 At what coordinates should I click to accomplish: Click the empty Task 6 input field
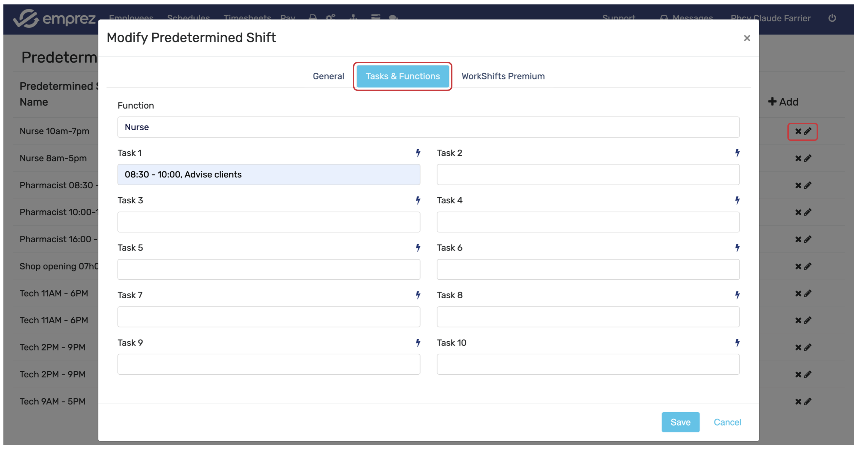point(588,269)
